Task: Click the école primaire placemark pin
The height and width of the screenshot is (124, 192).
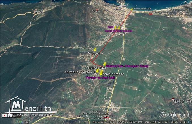Action: tap(101, 73)
